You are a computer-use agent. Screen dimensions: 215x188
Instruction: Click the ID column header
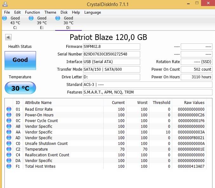(18, 103)
